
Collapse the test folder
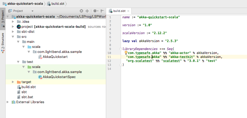[18, 62]
